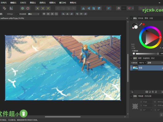Click the first align icon in context toolbar
The image size is (163, 122).
point(63,14)
